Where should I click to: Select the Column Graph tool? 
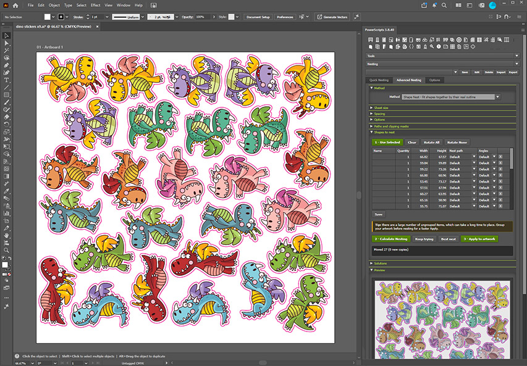tap(6, 213)
